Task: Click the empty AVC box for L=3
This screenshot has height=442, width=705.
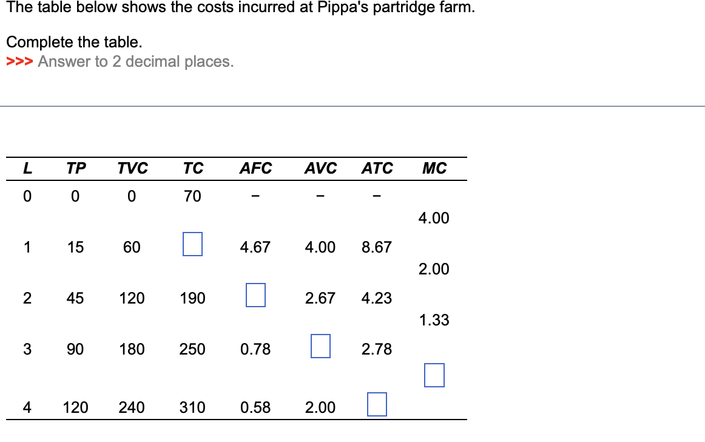Action: tap(320, 345)
